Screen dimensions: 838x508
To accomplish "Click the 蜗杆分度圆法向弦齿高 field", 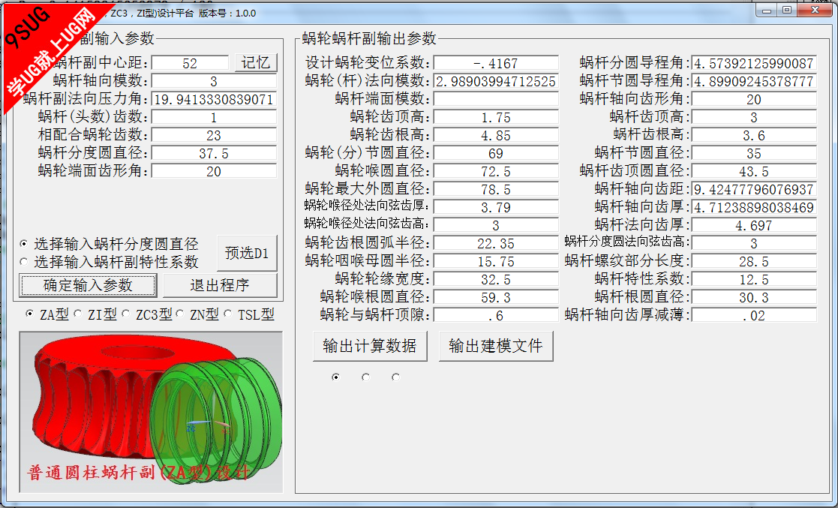I will pos(754,243).
